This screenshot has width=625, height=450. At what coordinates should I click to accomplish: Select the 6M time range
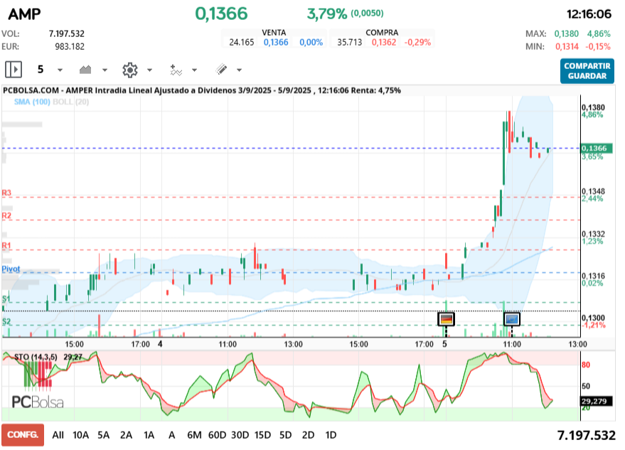[x=194, y=435]
